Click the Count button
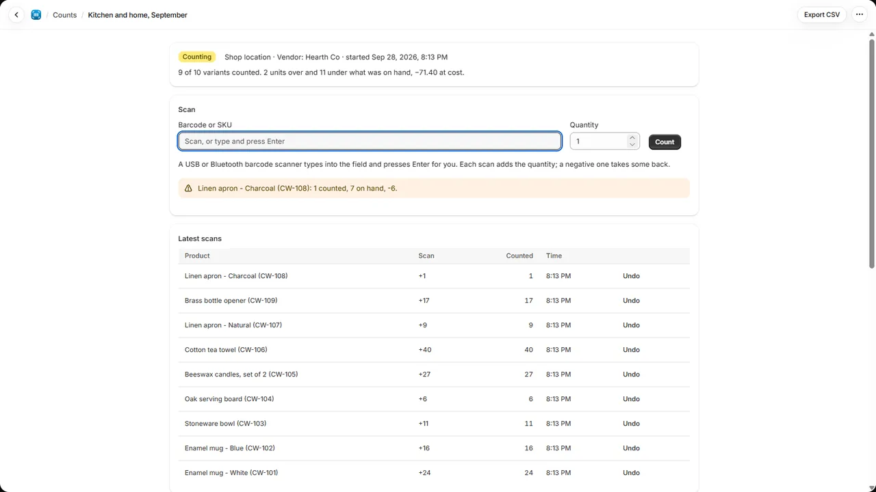The width and height of the screenshot is (876, 492). 665,141
